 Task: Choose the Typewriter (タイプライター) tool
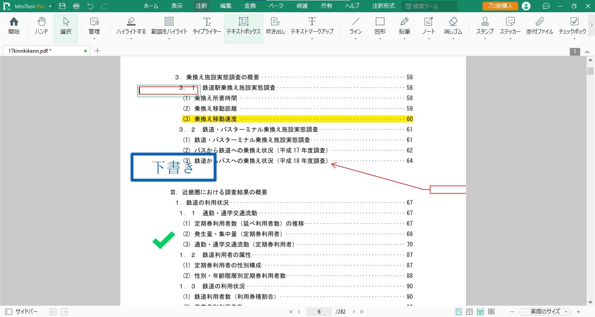click(x=207, y=25)
